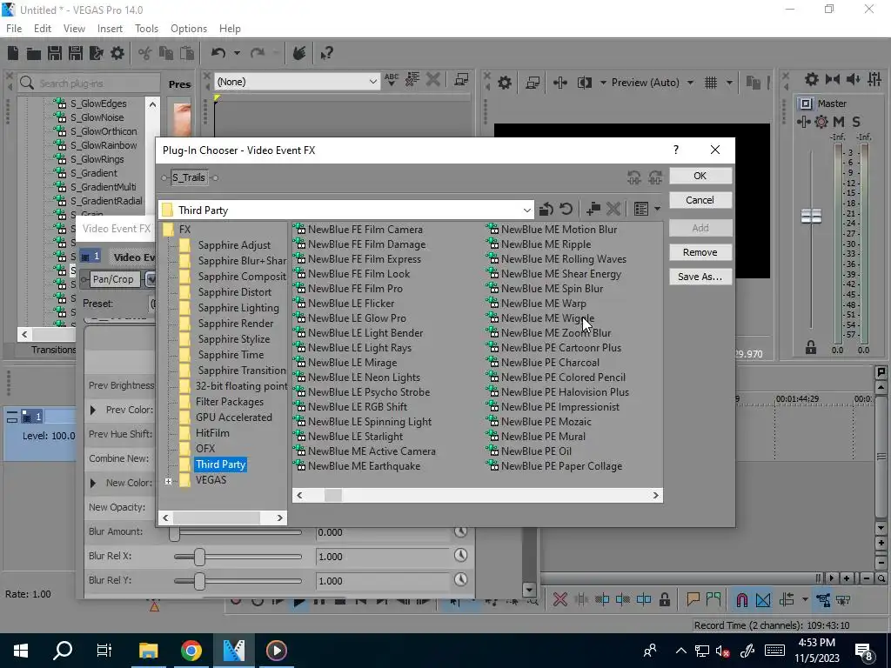Open the Undo history dropdown arrow
The image size is (891, 668).
237,53
